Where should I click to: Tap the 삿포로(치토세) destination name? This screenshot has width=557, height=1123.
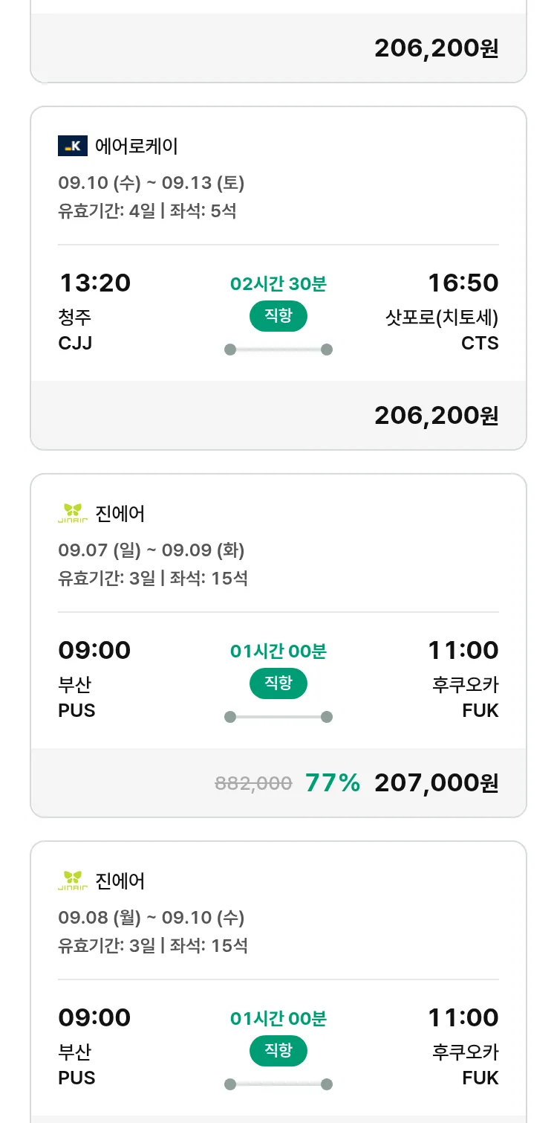pos(442,318)
